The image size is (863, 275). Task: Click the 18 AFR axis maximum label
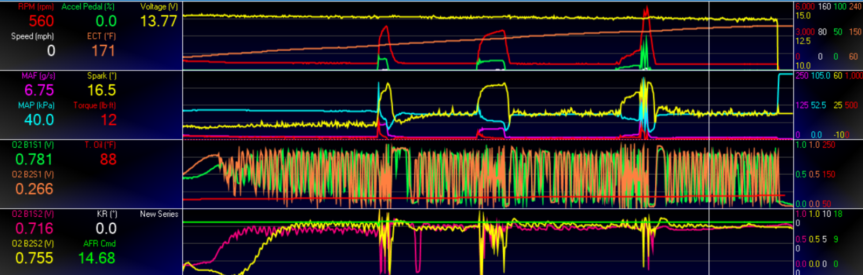[838, 214]
